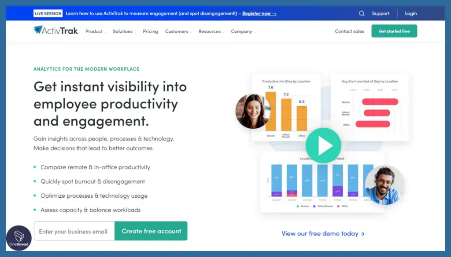Click Get started free button
Screen dimensions: 451x257
pos(394,31)
